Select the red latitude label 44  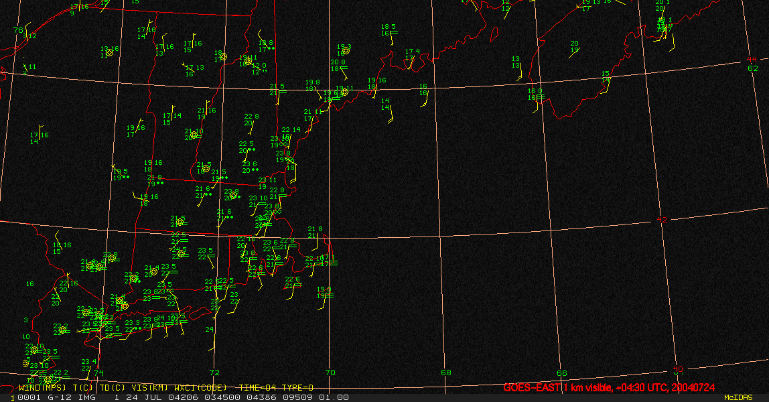(752, 60)
